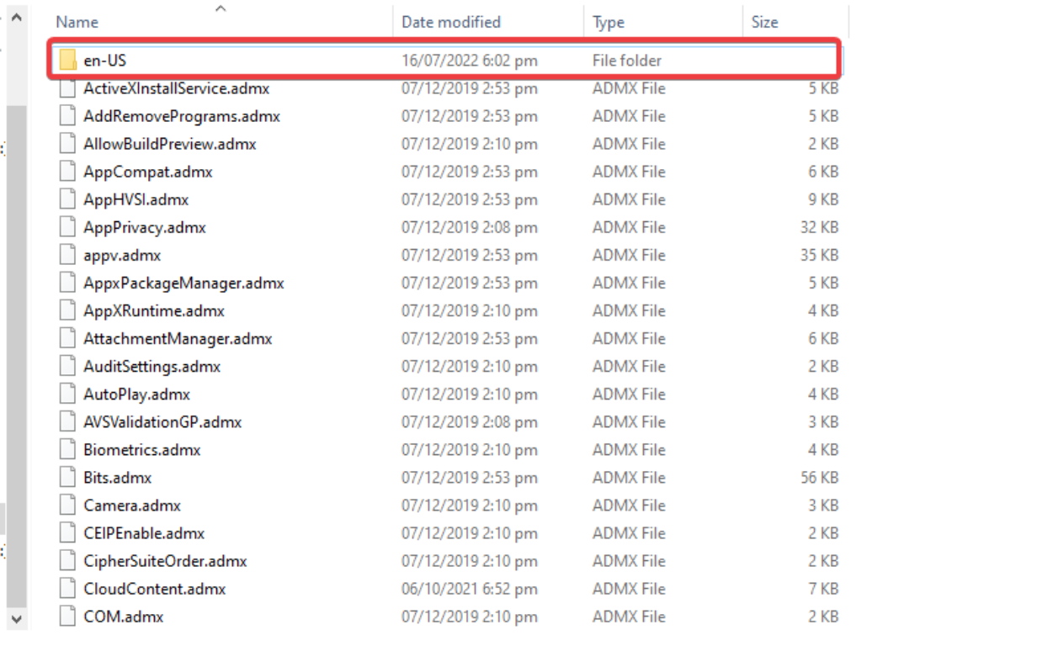Viewport: 1037px width, 646px height.
Task: Click AppPrivacy.admx file icon
Action: [x=68, y=227]
